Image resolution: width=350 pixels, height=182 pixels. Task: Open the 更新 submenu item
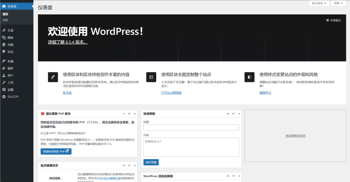tap(5, 20)
